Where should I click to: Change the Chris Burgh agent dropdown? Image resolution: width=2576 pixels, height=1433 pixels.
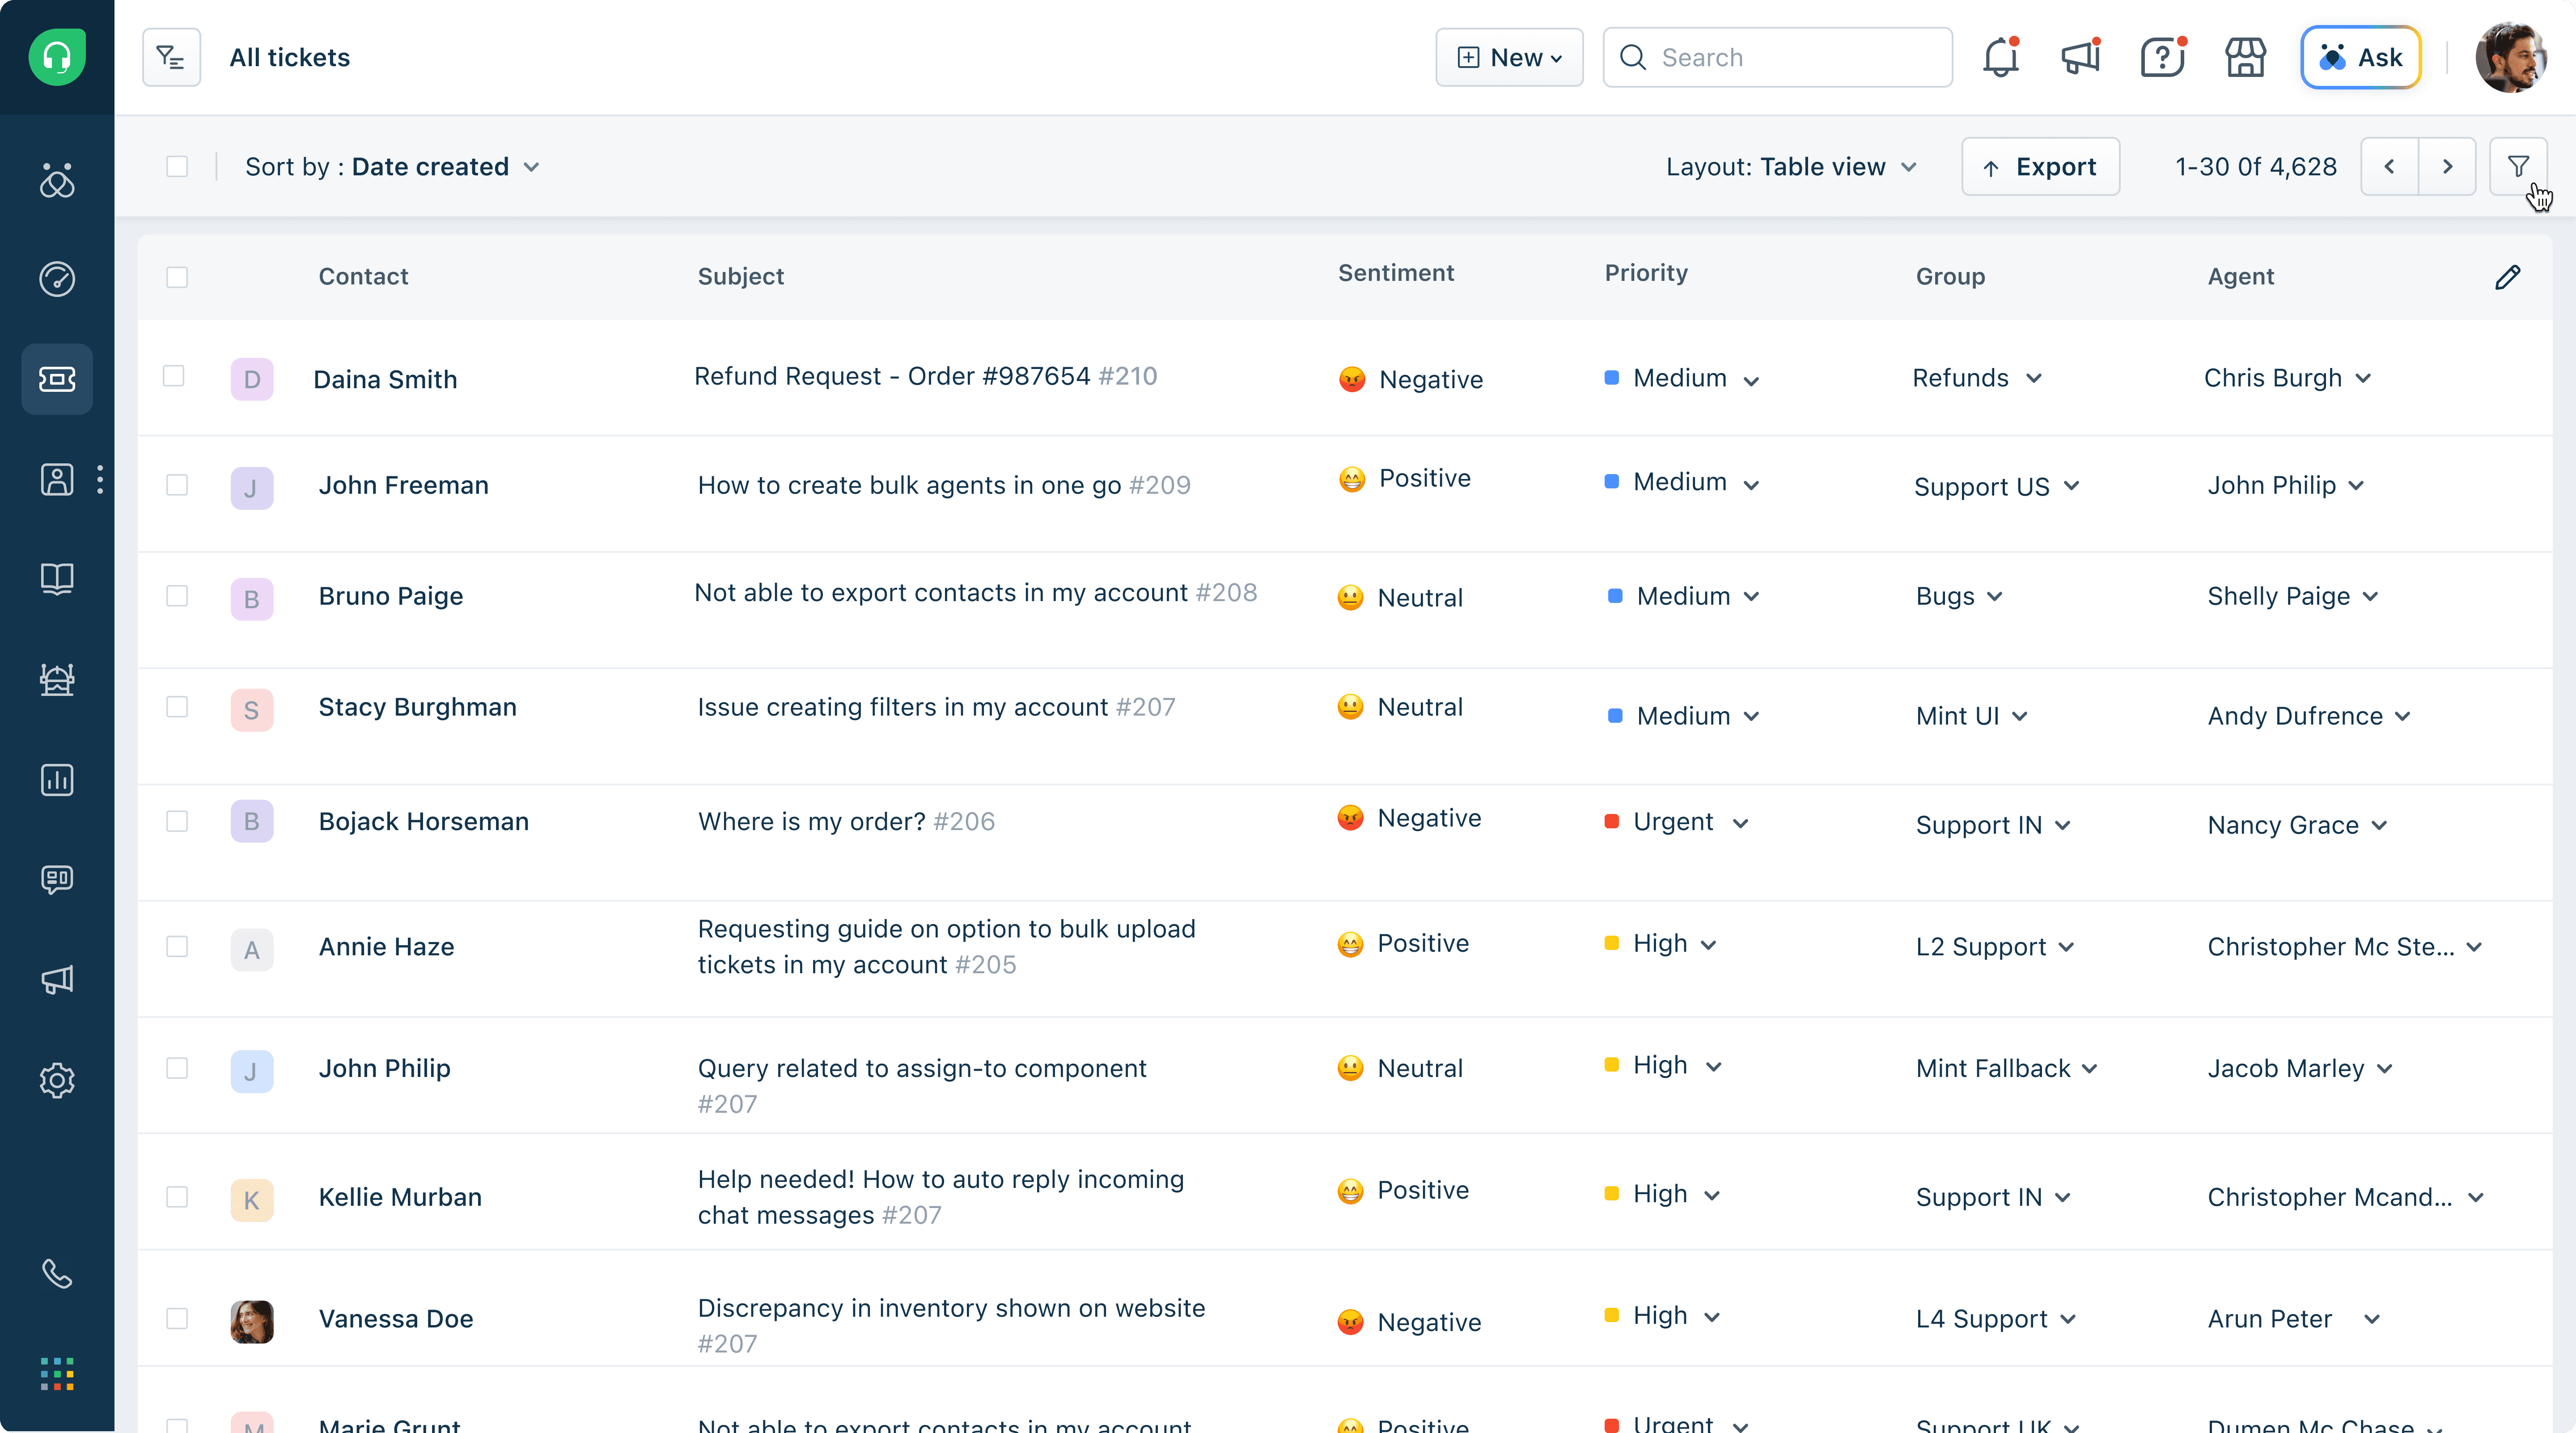pyautogui.click(x=2288, y=378)
